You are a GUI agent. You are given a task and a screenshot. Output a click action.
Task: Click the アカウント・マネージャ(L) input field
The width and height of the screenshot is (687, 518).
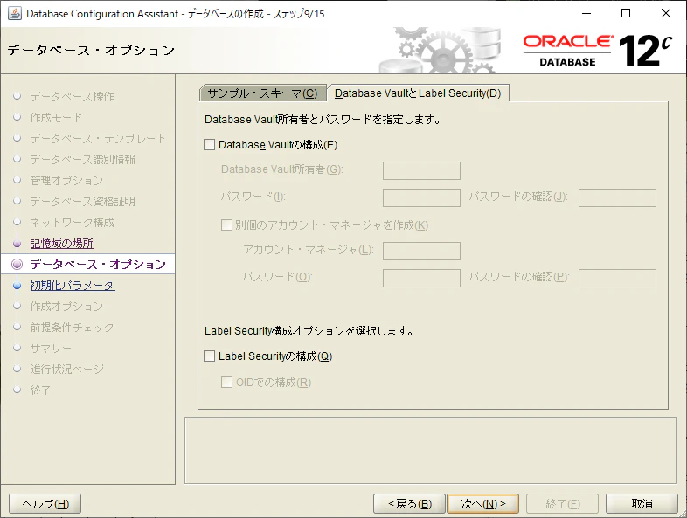[x=421, y=252]
